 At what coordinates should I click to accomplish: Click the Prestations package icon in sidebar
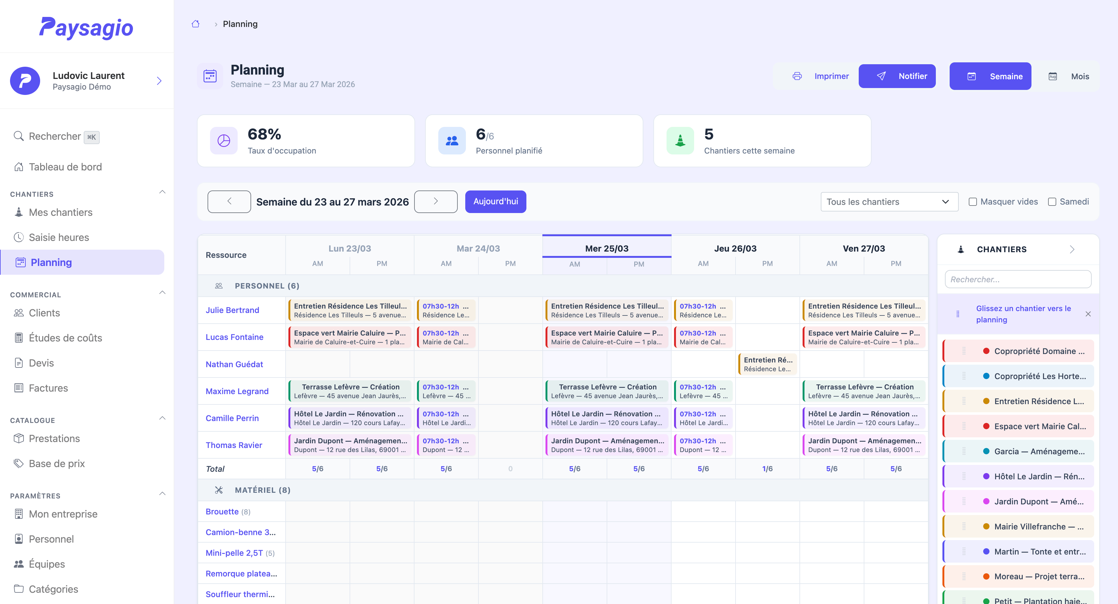tap(19, 438)
